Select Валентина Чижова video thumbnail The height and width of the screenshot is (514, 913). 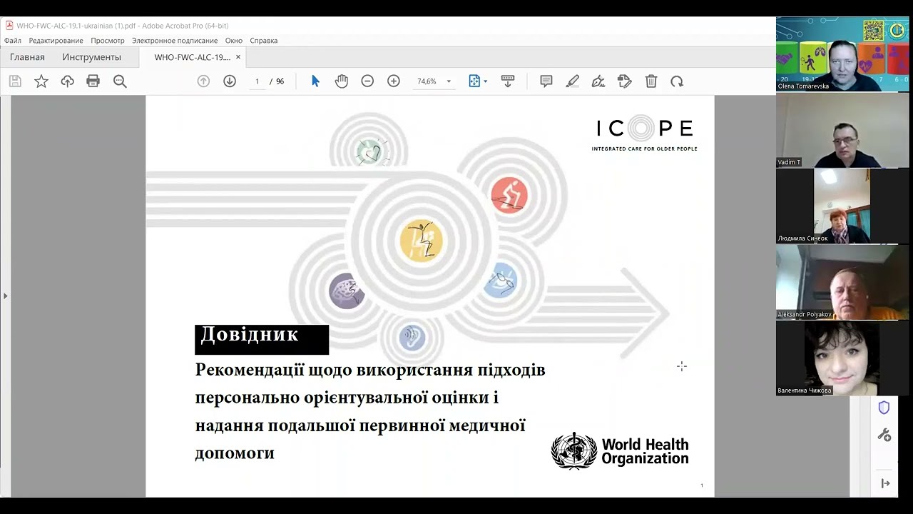pos(842,358)
